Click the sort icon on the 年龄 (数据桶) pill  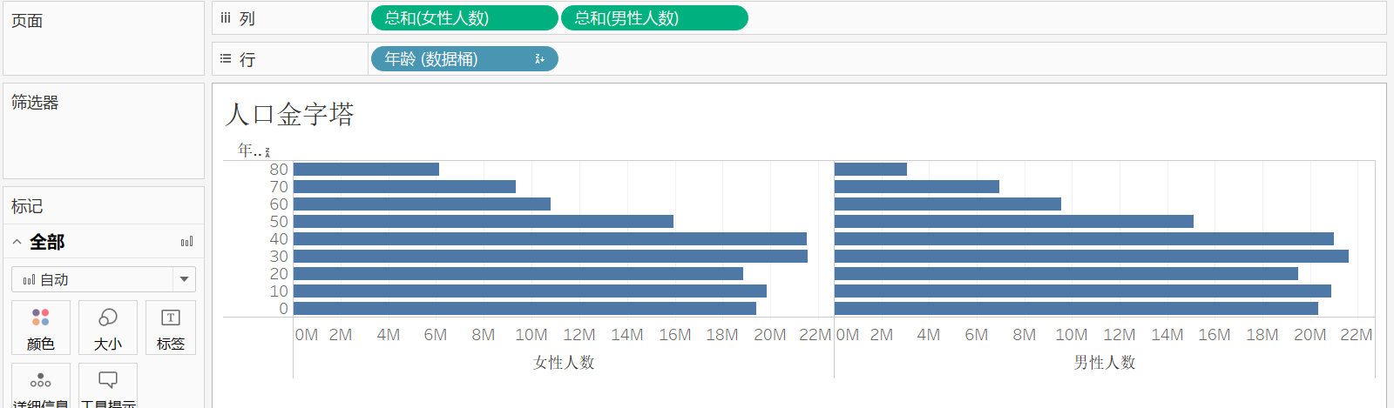pos(539,59)
